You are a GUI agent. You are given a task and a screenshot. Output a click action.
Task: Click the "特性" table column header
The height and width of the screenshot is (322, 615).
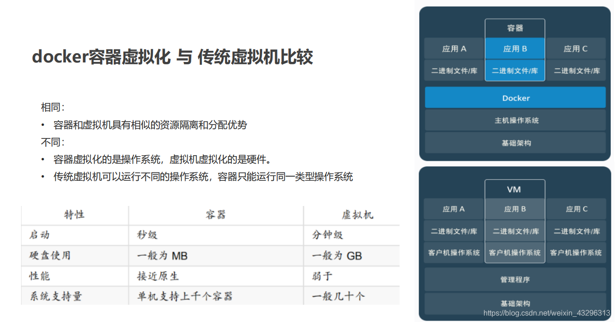click(x=75, y=215)
